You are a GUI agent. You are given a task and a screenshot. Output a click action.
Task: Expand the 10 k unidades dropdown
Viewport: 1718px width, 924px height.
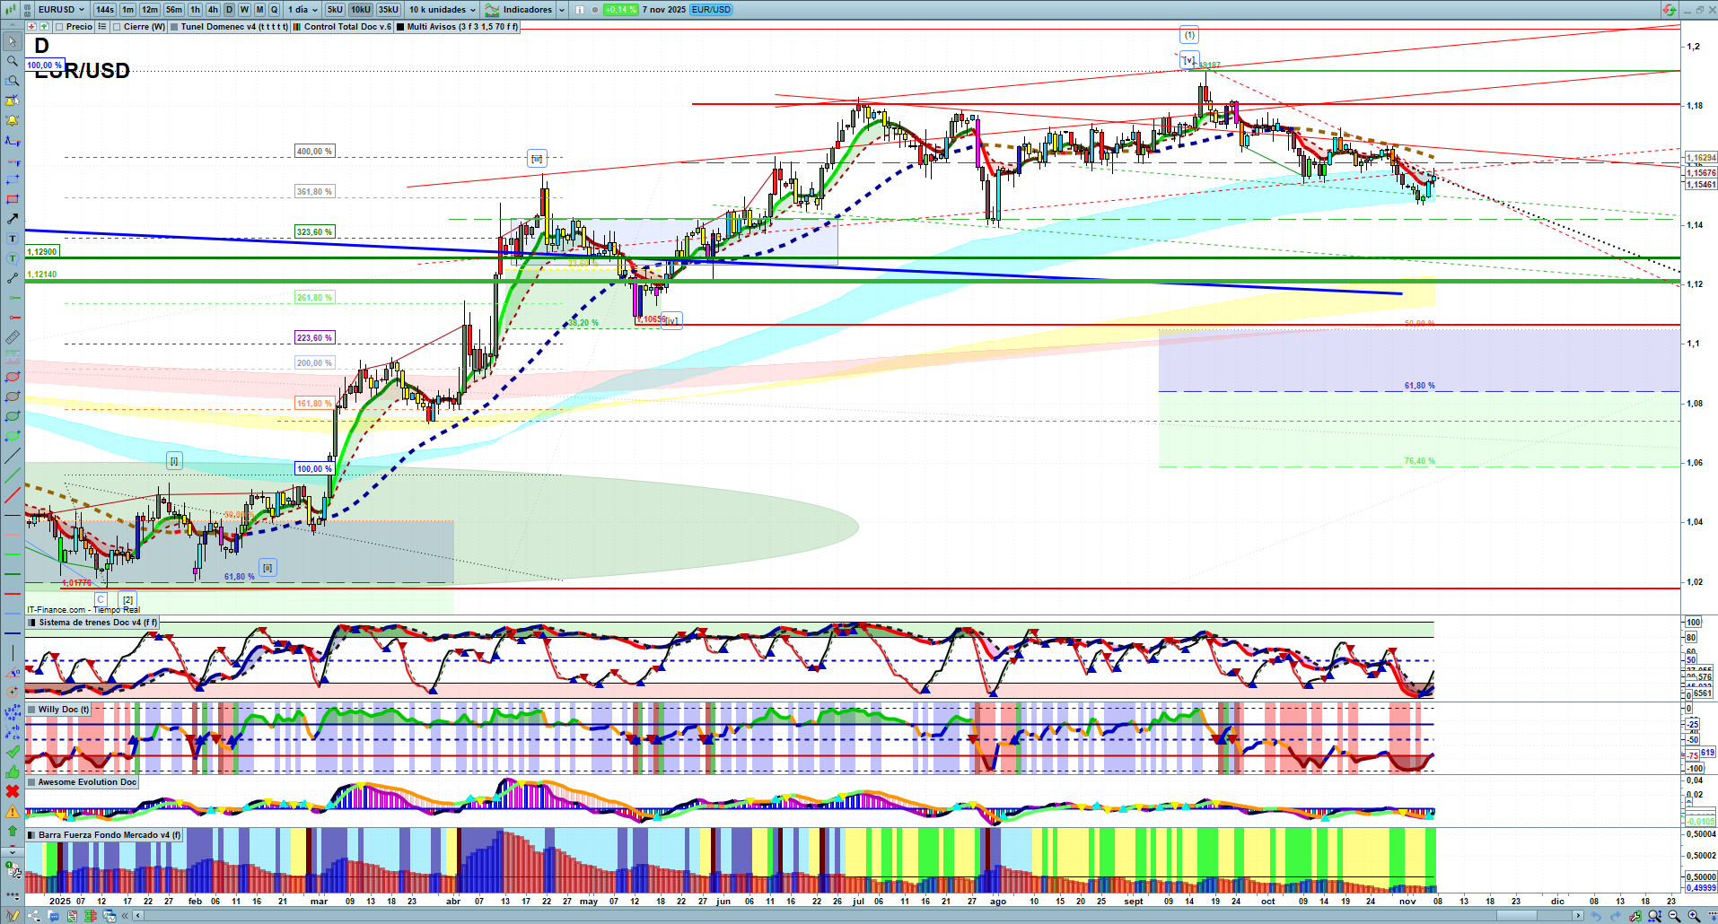point(443,10)
